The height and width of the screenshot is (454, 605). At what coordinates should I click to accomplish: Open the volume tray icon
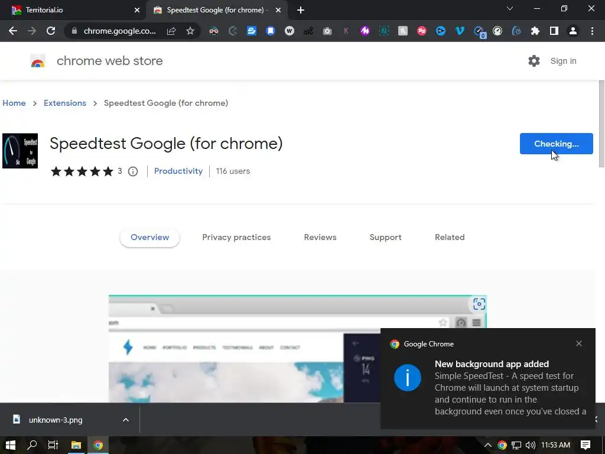tap(531, 445)
